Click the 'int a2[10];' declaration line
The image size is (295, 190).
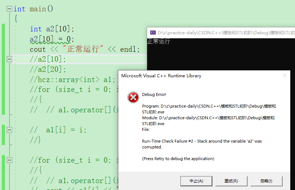pos(52,29)
